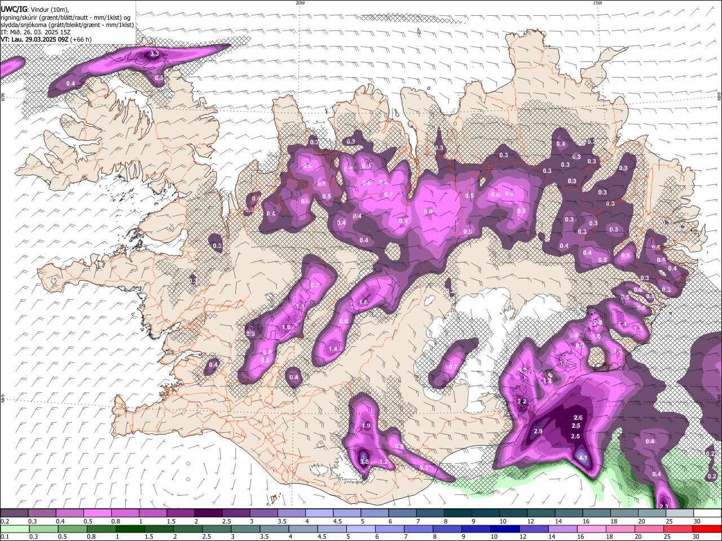Click the 15W longitude label
The image size is (722, 541).
(598, 2)
